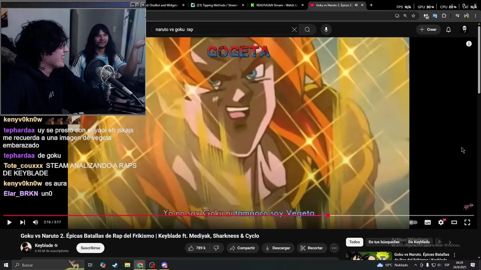
Task: Play the paused YouTube video
Action: click(x=9, y=222)
